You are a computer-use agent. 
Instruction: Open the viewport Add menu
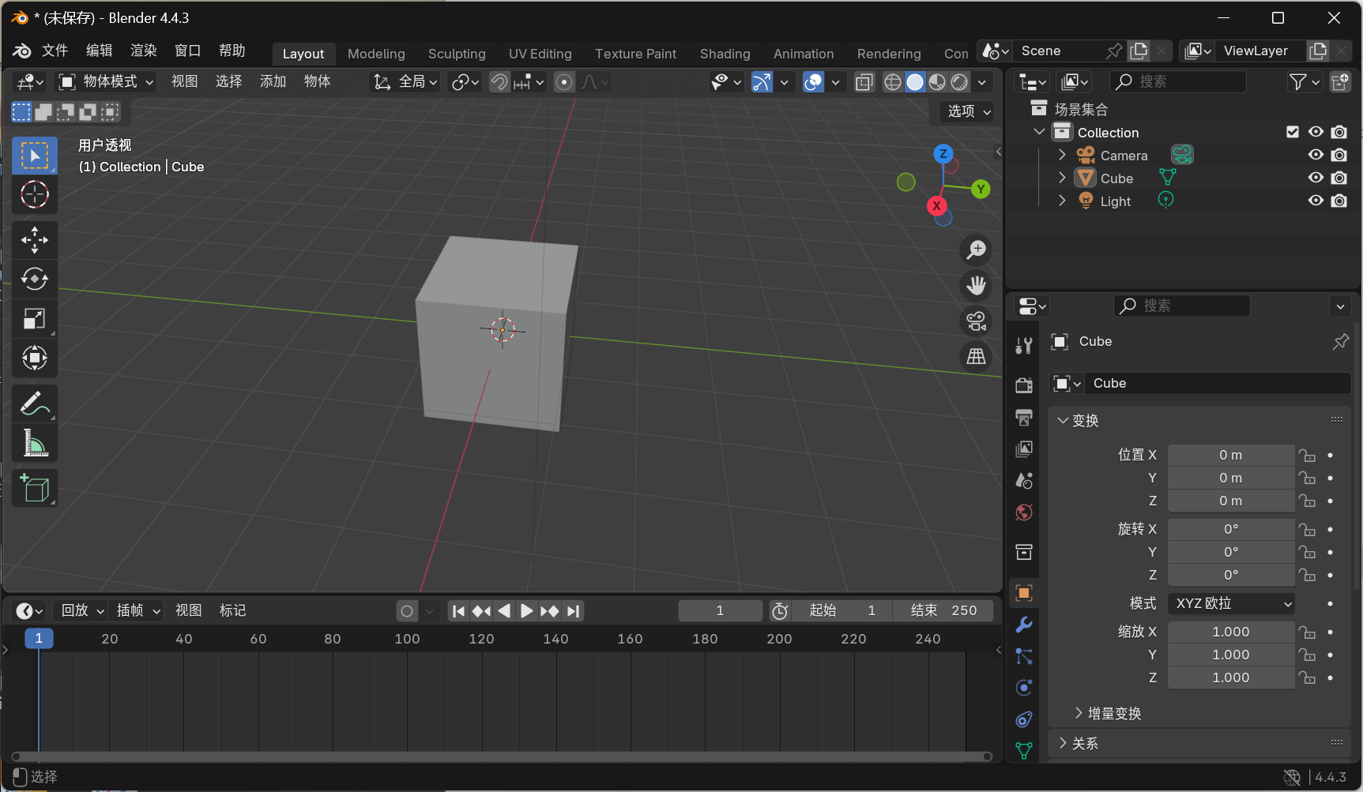pos(273,81)
